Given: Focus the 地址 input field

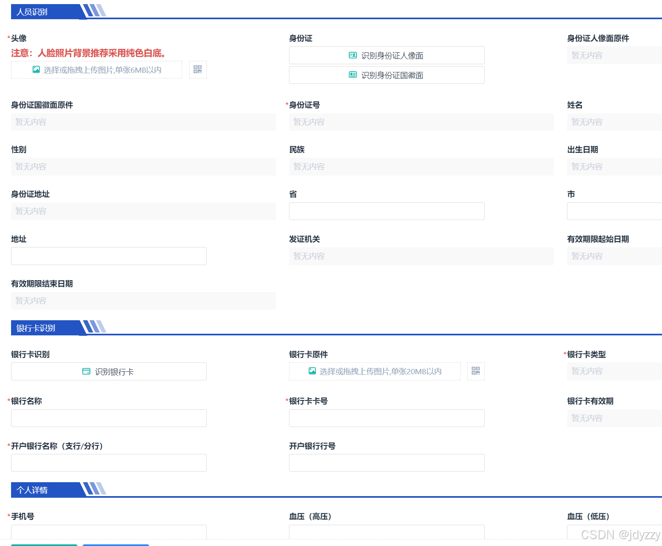Looking at the screenshot, I should (109, 256).
